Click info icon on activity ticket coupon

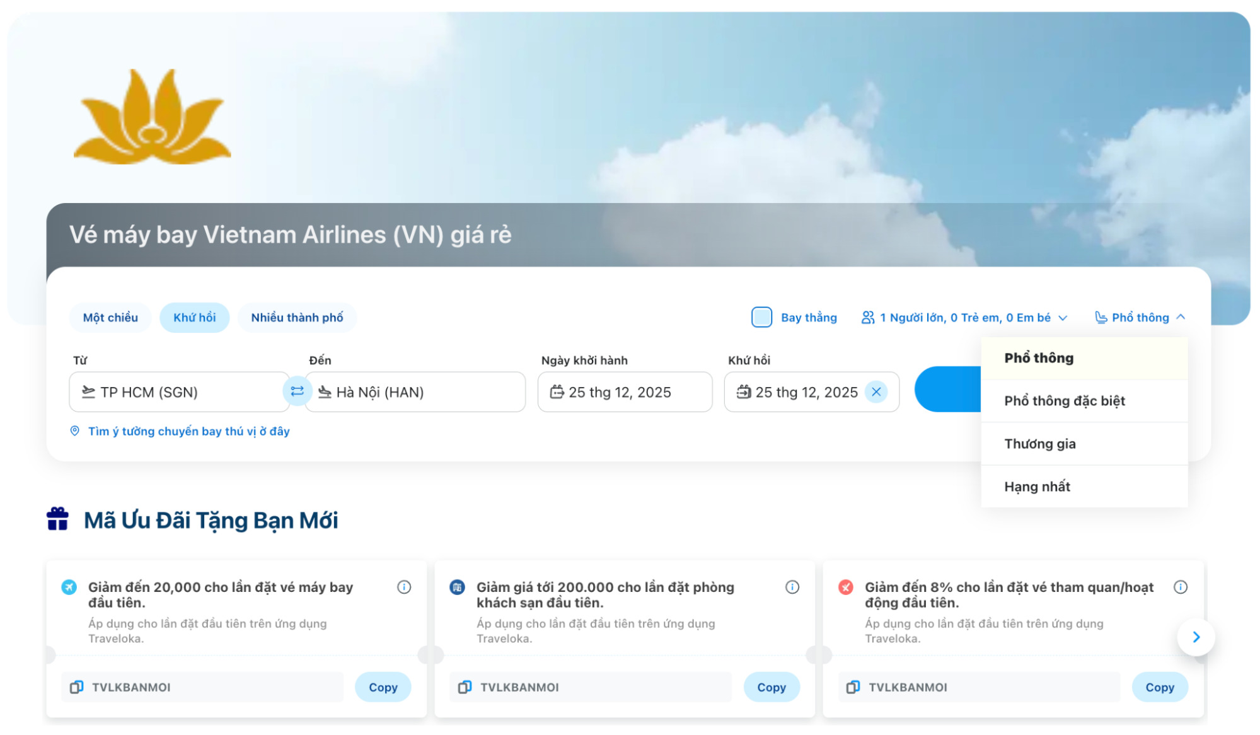point(1180,587)
